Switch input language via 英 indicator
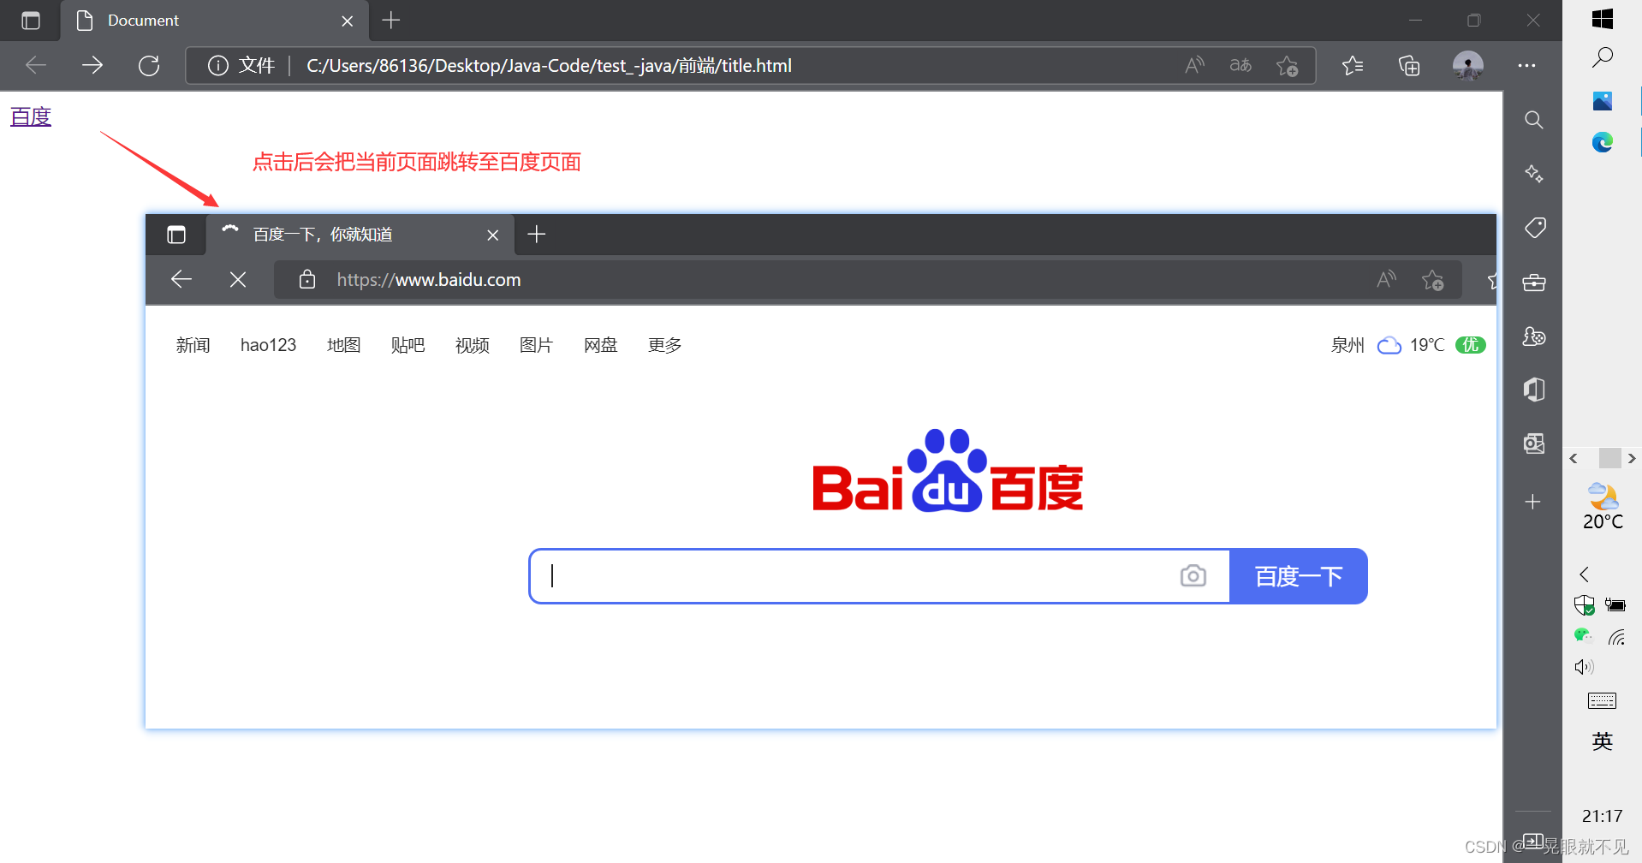The height and width of the screenshot is (863, 1642). [1603, 741]
